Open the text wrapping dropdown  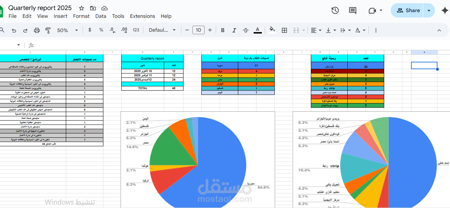point(345,30)
